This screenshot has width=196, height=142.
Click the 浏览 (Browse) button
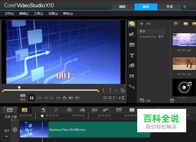point(145,101)
